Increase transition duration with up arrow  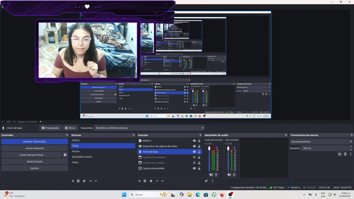pos(351,147)
